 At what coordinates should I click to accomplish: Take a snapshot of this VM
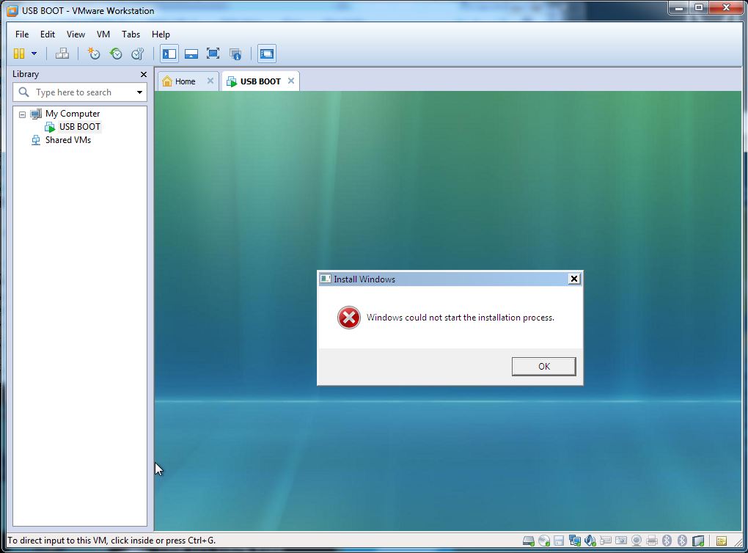tap(94, 54)
